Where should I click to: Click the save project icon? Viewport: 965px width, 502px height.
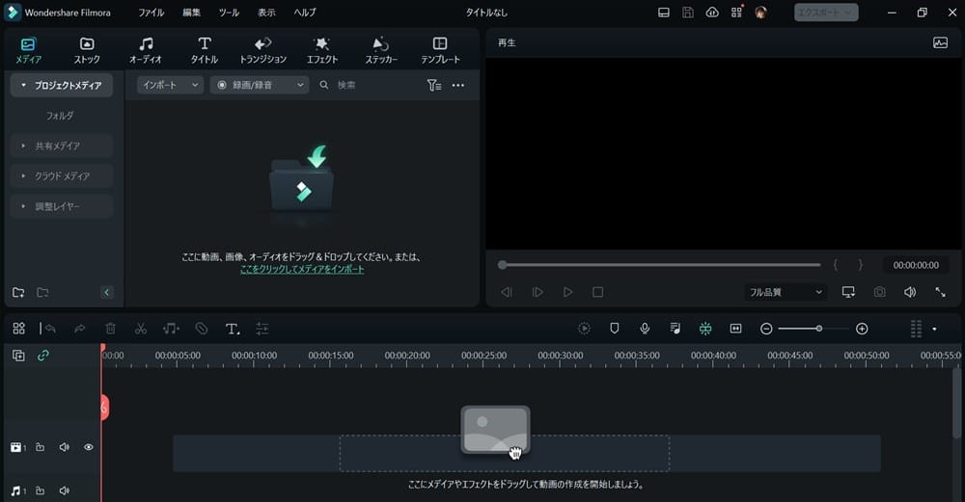(x=688, y=13)
